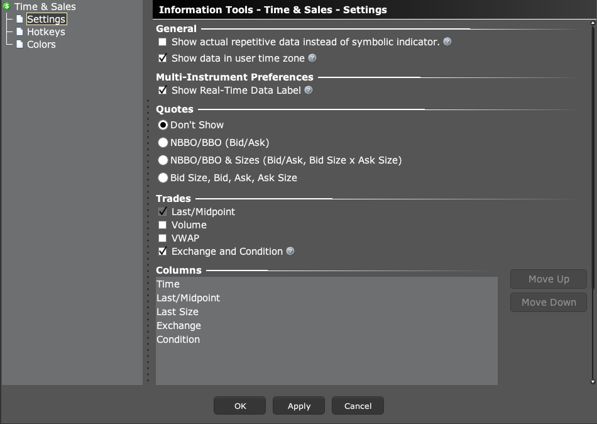Toggle Show data in user time zone
Screen dimensions: 597x424
point(163,58)
